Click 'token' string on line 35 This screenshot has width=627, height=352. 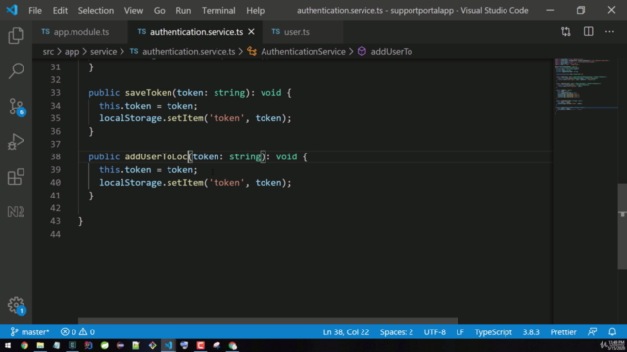click(x=226, y=118)
